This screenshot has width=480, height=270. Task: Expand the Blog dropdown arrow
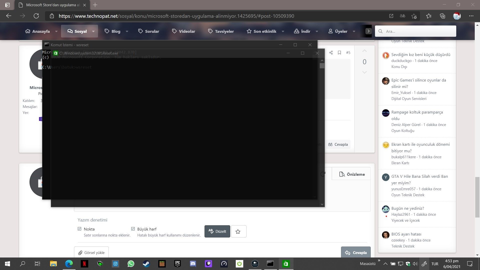127,31
